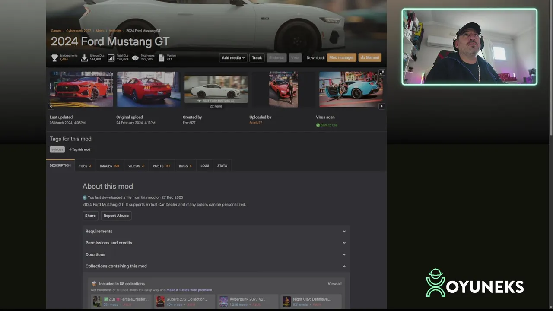Open the white Mustang 22 items thumbnail
This screenshot has width=553, height=311.
(216, 89)
